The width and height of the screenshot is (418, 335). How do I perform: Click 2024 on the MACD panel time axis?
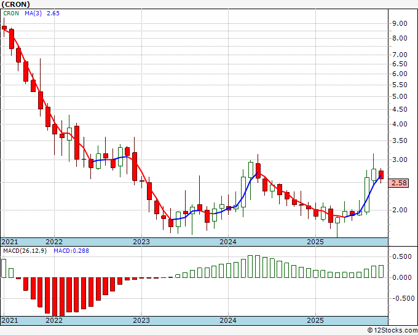(228, 320)
